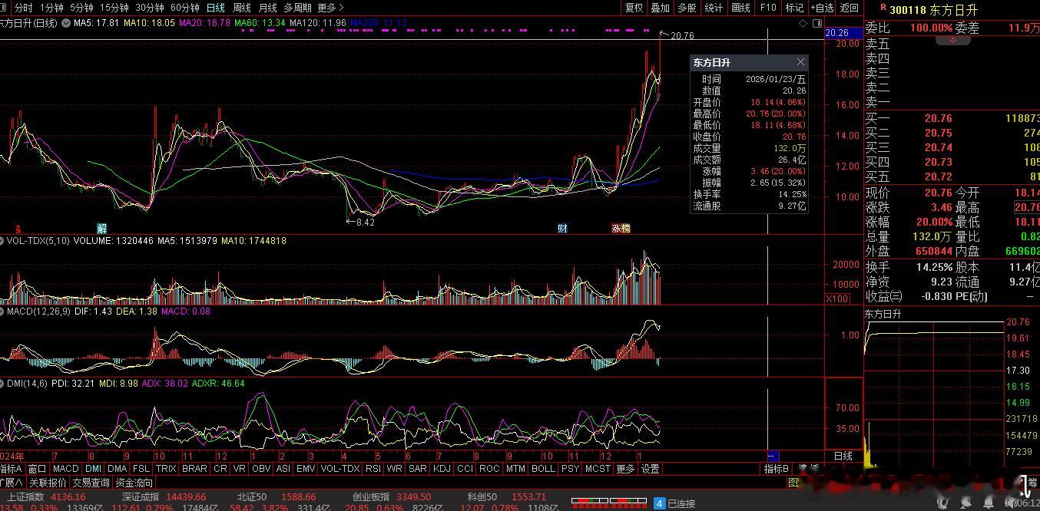The height and width of the screenshot is (511, 1040).
Task: Switch indicator to BRAR
Action: click(x=194, y=469)
